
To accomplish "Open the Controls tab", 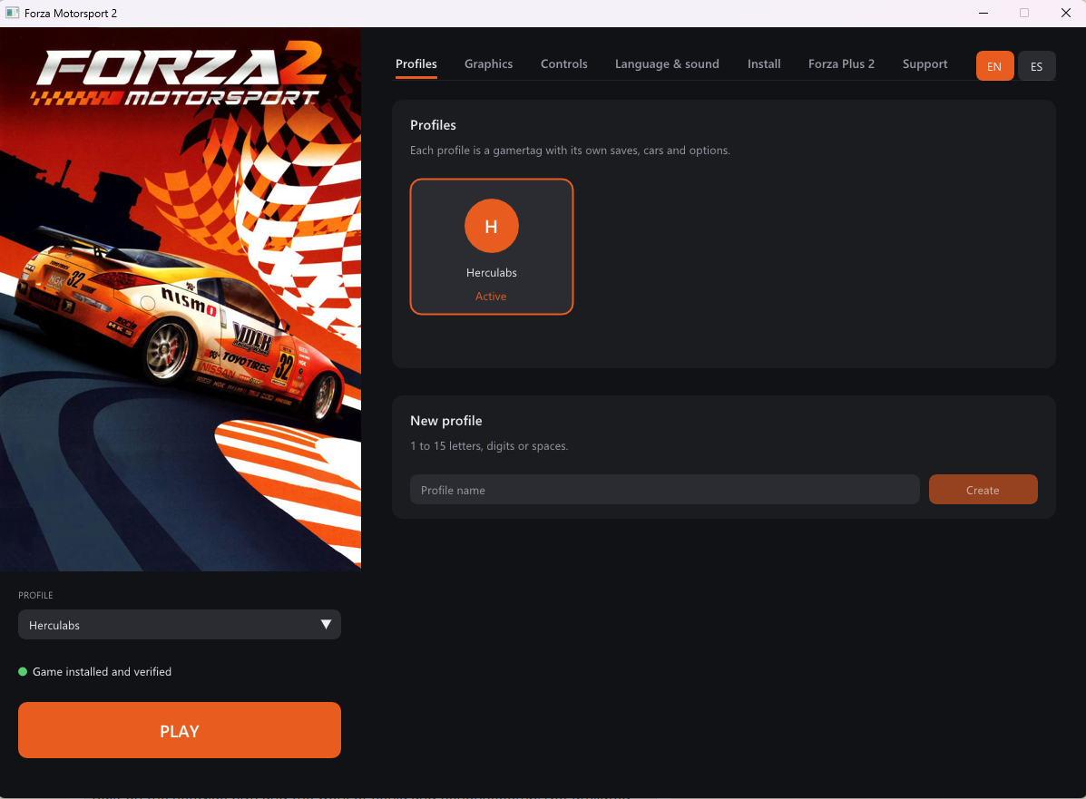I will tap(563, 63).
